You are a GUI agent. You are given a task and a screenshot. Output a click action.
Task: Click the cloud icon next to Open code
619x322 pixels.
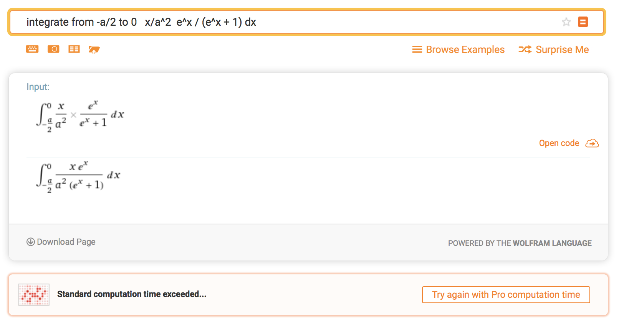[x=592, y=143]
